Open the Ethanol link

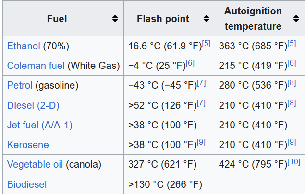[x=24, y=46]
